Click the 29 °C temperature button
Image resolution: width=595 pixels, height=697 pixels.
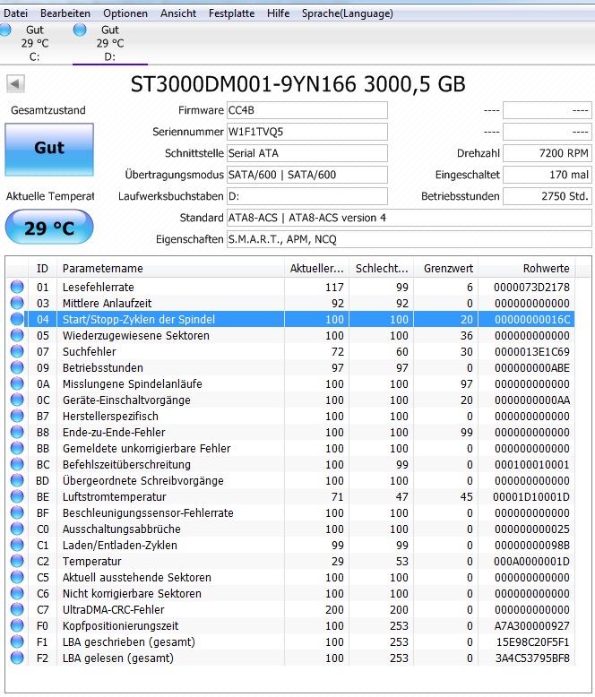(x=49, y=228)
